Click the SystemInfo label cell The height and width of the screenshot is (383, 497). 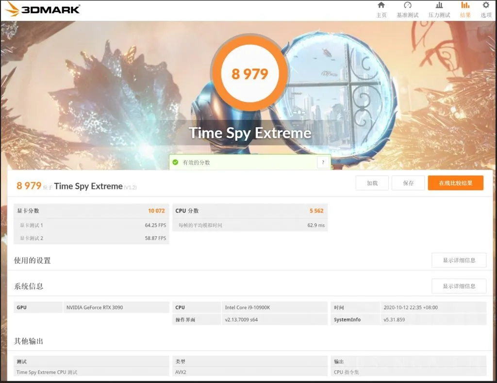(x=355, y=319)
